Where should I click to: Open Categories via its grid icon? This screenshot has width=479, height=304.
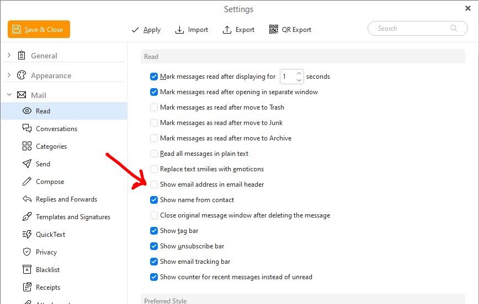[x=27, y=146]
